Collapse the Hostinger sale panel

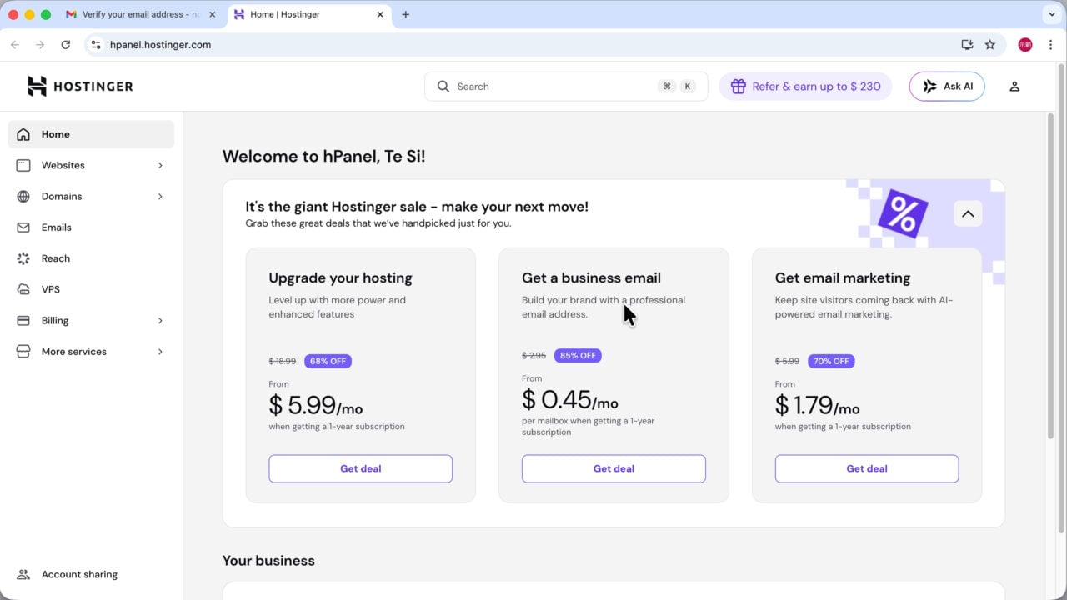(968, 214)
